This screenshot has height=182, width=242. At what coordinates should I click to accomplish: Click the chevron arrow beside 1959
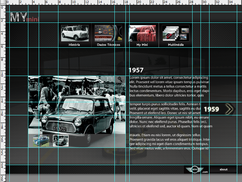click(229, 109)
